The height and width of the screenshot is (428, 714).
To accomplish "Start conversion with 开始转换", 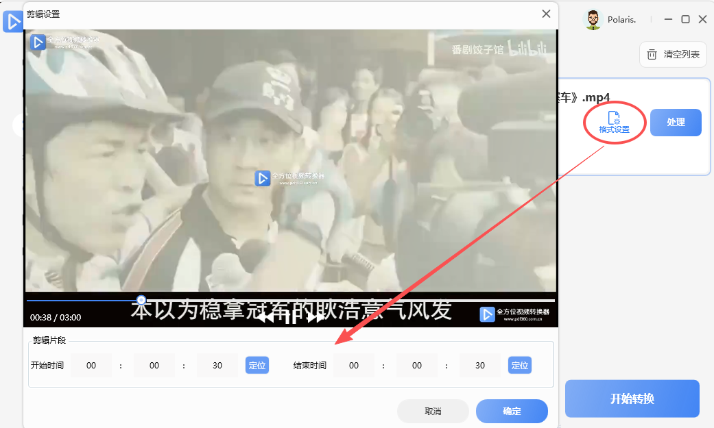I will click(632, 398).
